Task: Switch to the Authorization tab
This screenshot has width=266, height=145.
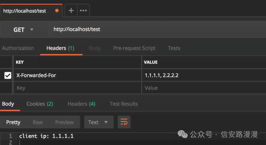Action: pos(18,48)
